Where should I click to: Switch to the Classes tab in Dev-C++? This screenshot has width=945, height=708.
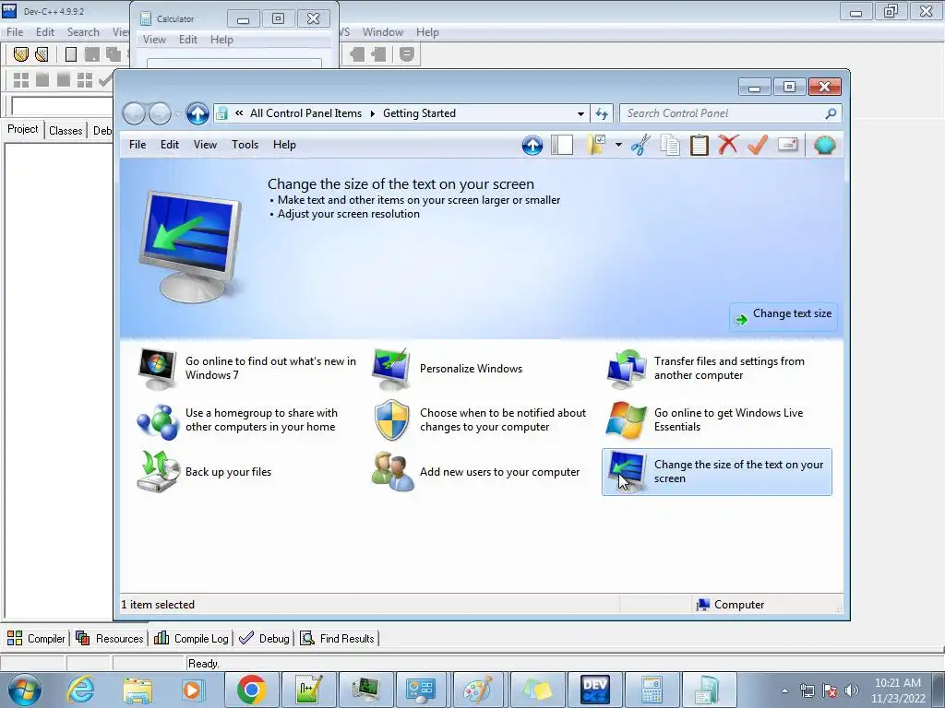coord(66,131)
